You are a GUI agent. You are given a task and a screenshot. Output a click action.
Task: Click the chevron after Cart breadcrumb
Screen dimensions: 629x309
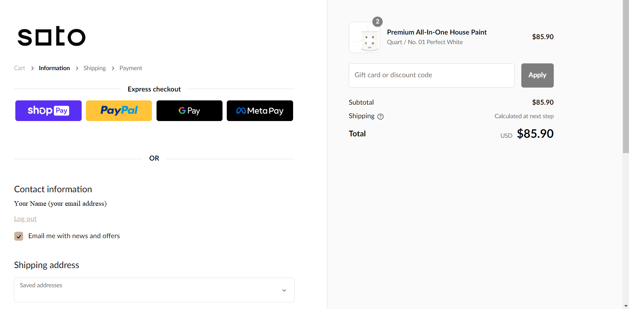pos(32,68)
